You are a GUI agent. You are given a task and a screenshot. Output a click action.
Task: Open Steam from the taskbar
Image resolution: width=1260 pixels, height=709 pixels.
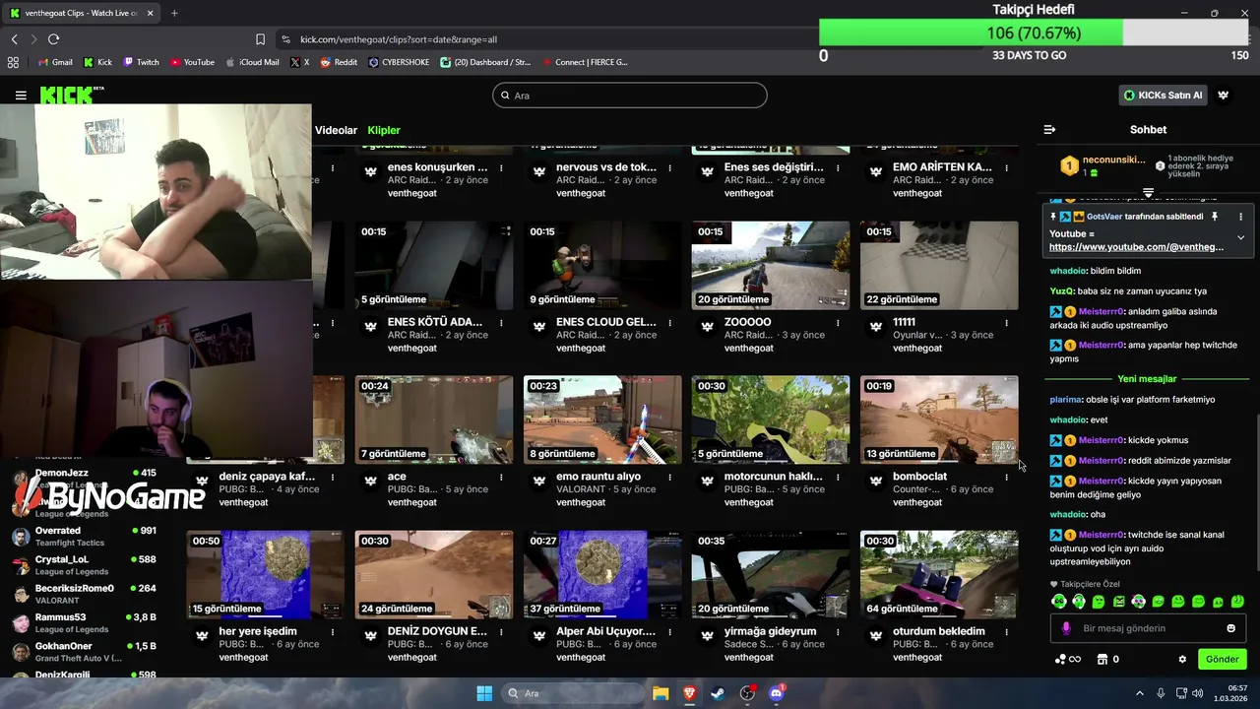[x=718, y=693]
